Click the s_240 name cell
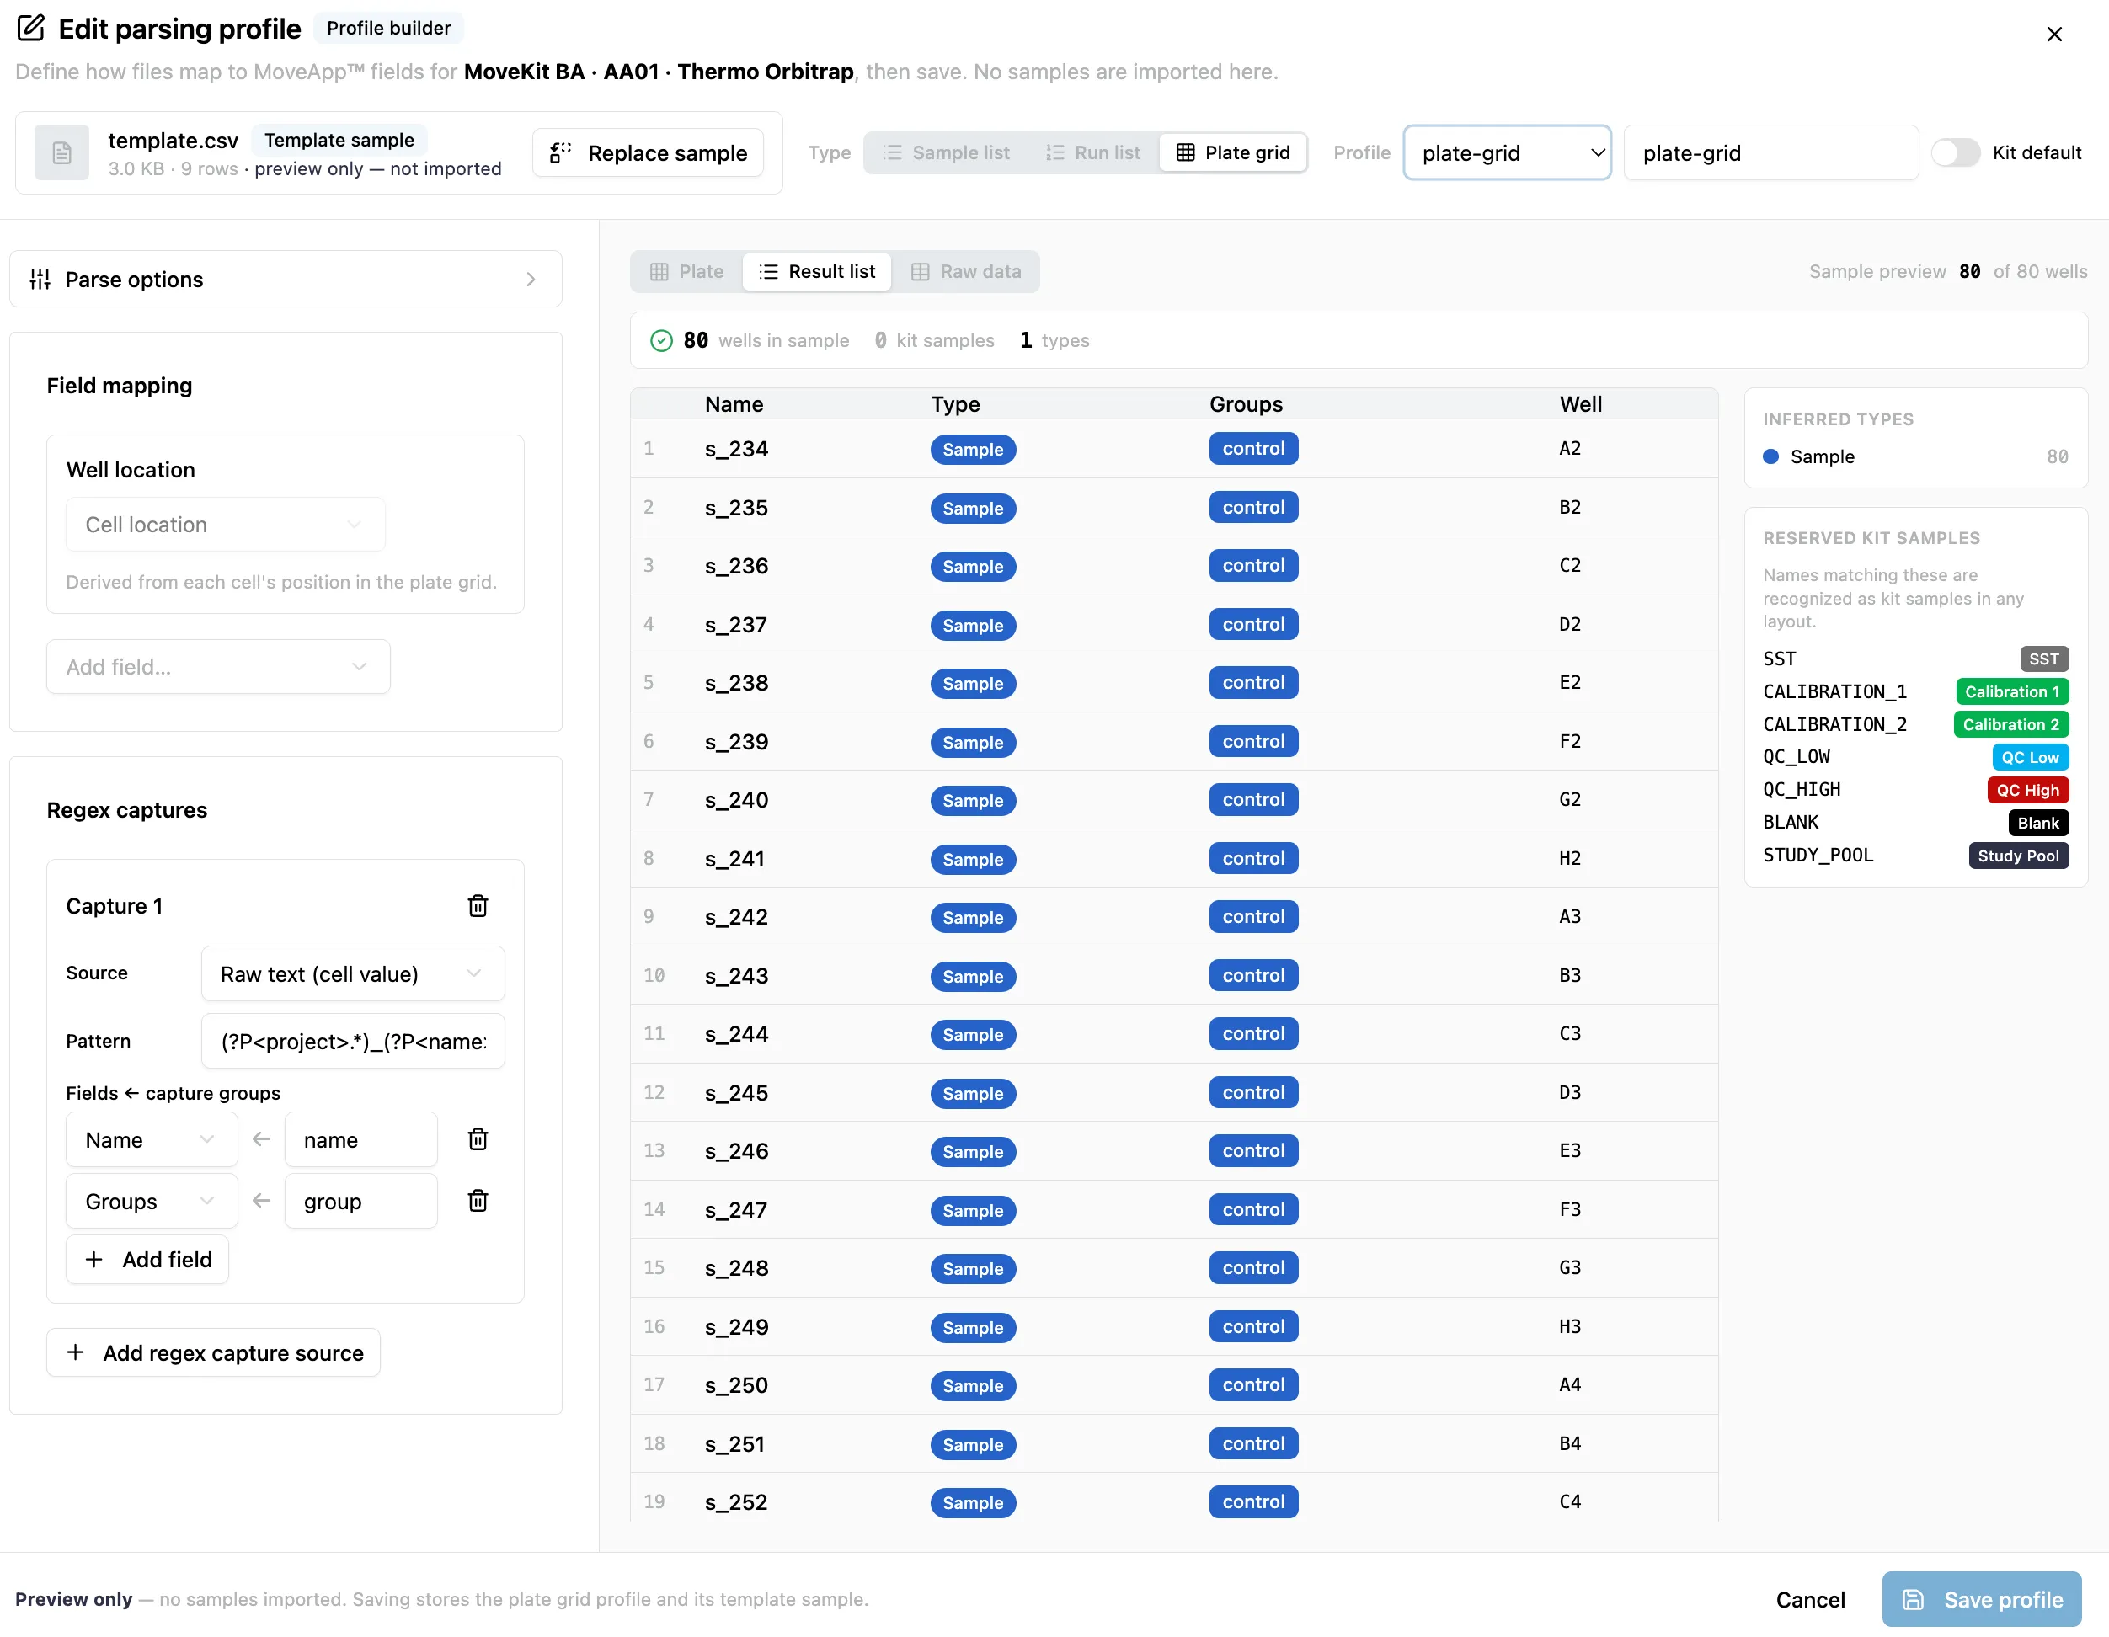The height and width of the screenshot is (1637, 2109). [x=736, y=800]
